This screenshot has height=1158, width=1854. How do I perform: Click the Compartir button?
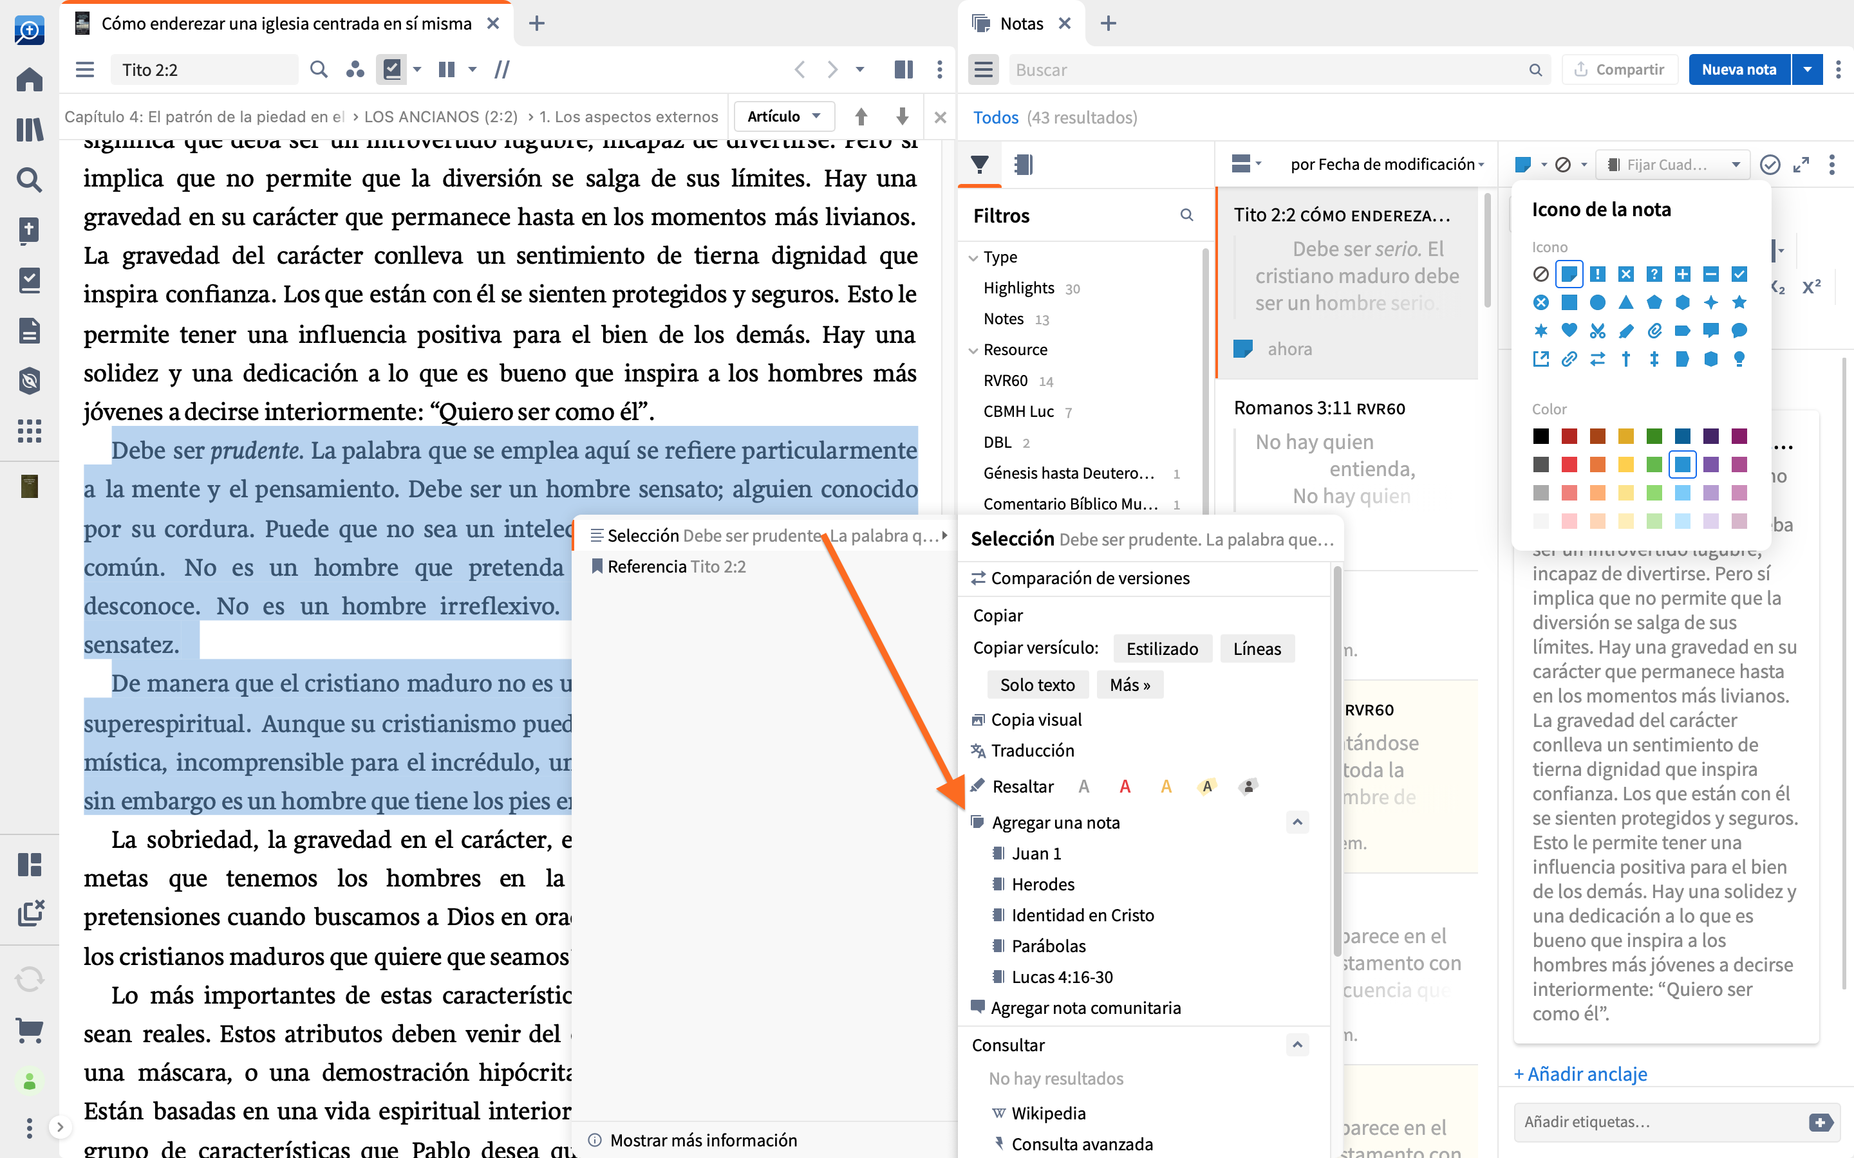click(x=1620, y=69)
